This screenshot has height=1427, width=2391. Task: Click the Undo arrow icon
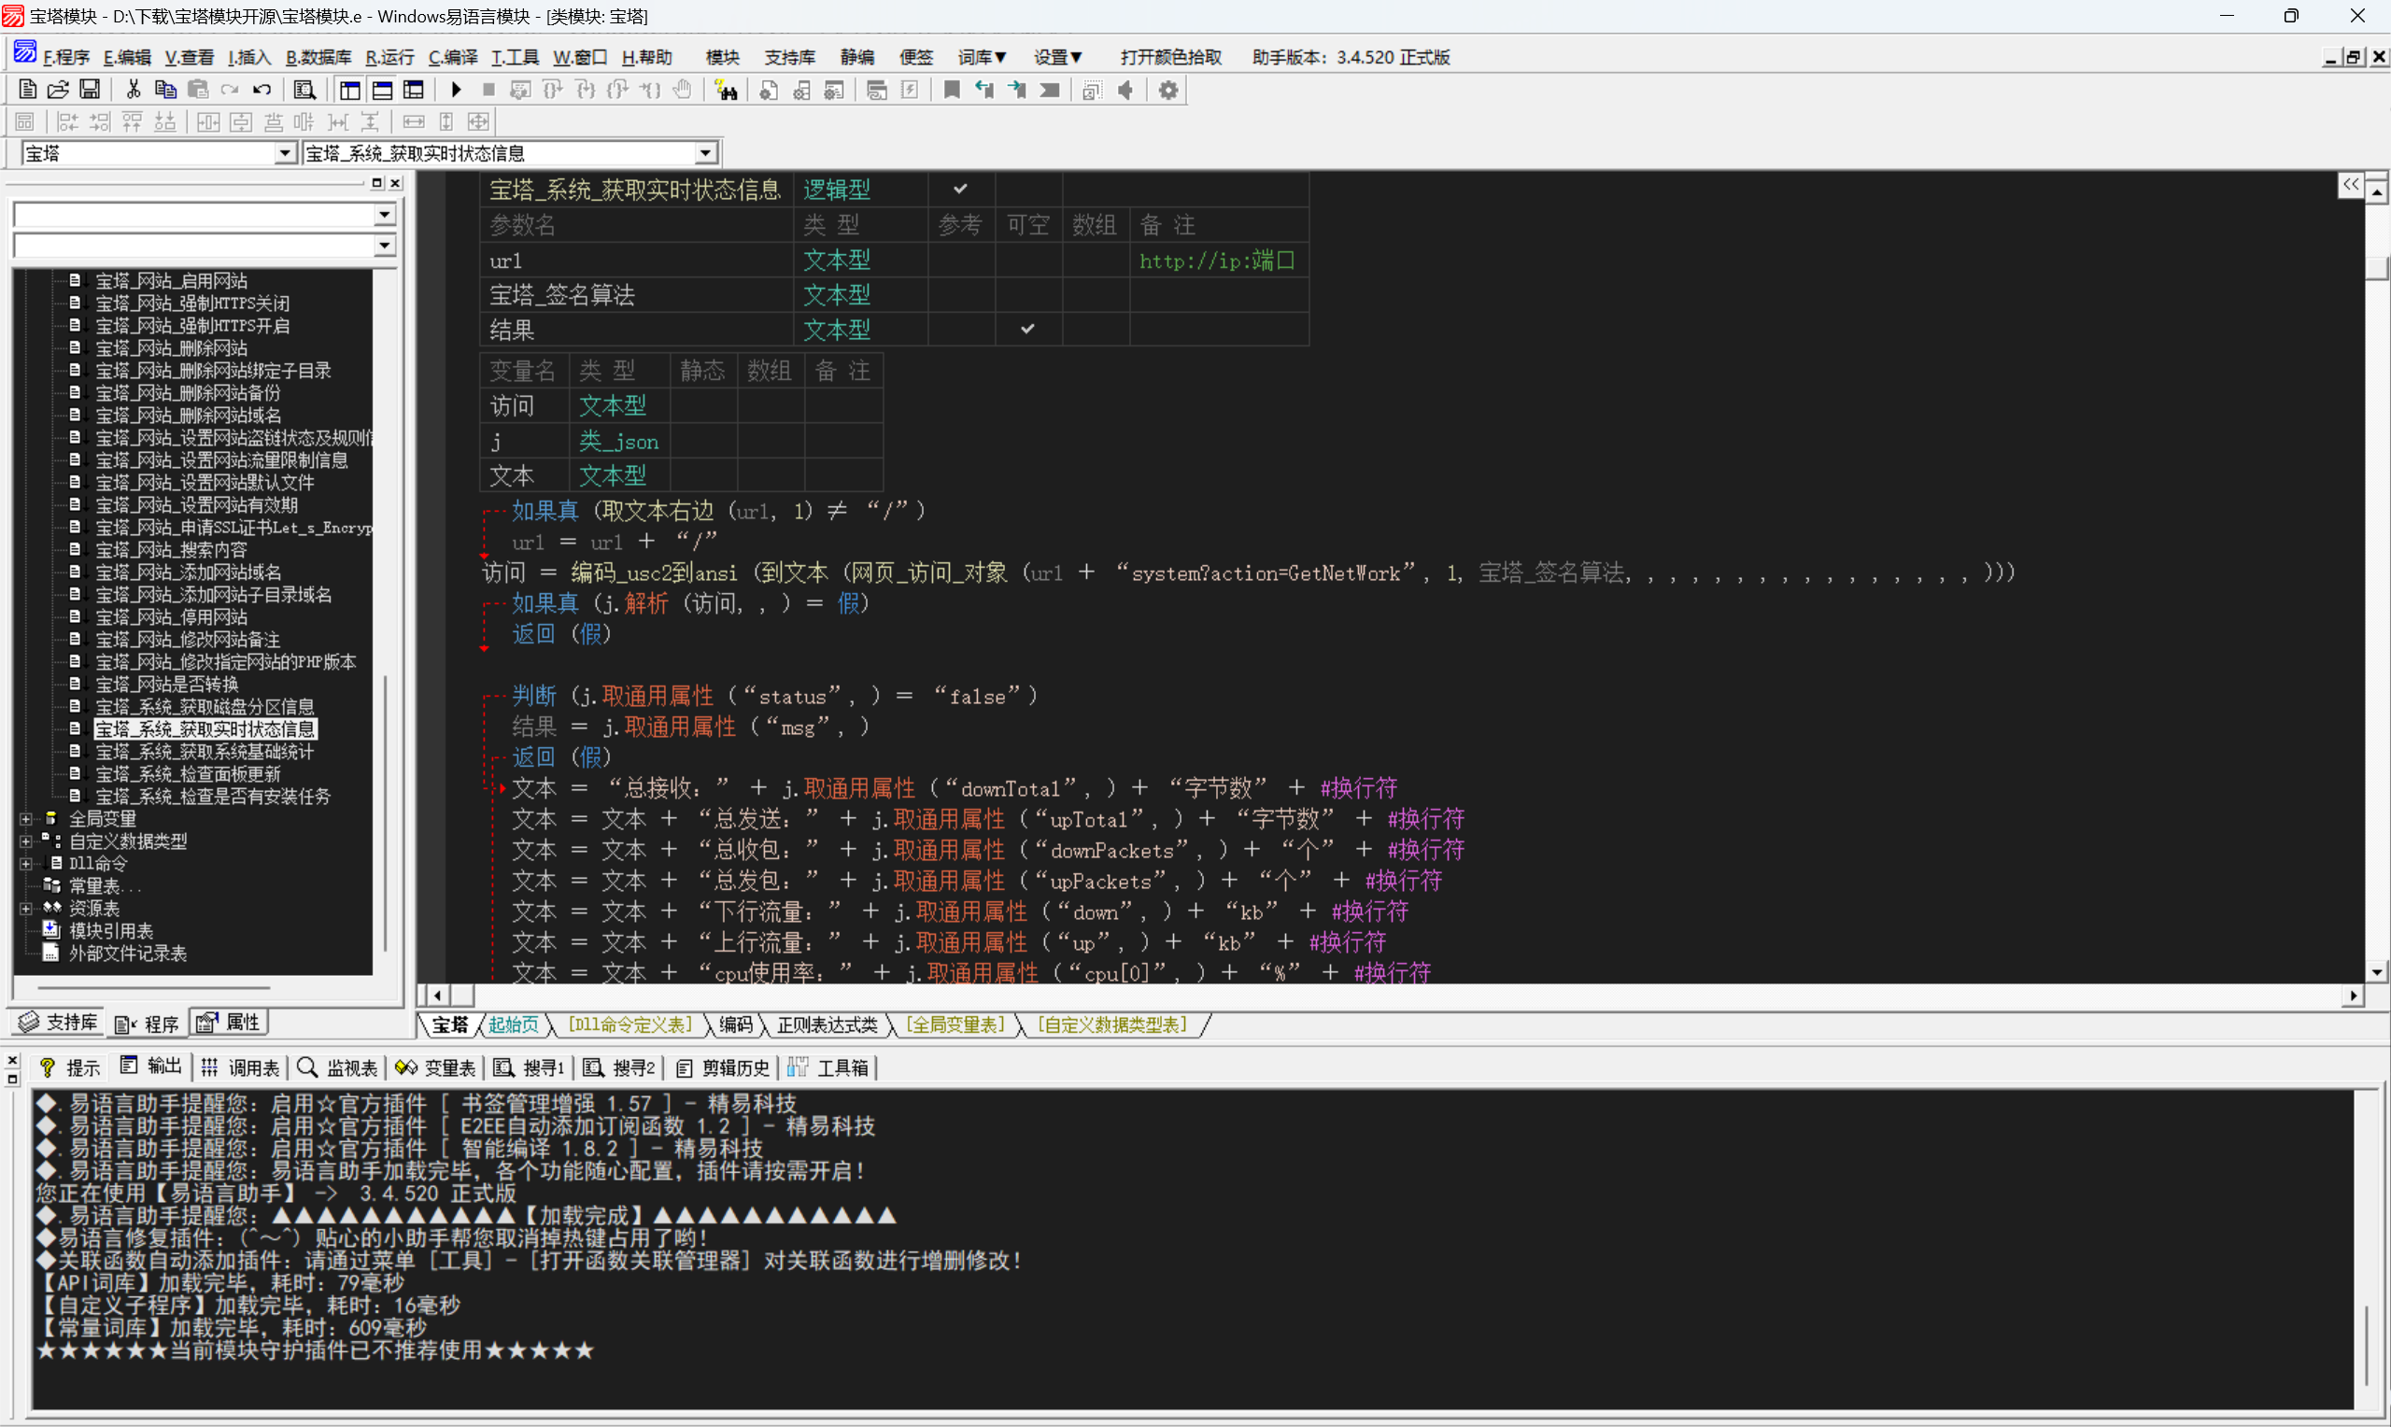(262, 91)
